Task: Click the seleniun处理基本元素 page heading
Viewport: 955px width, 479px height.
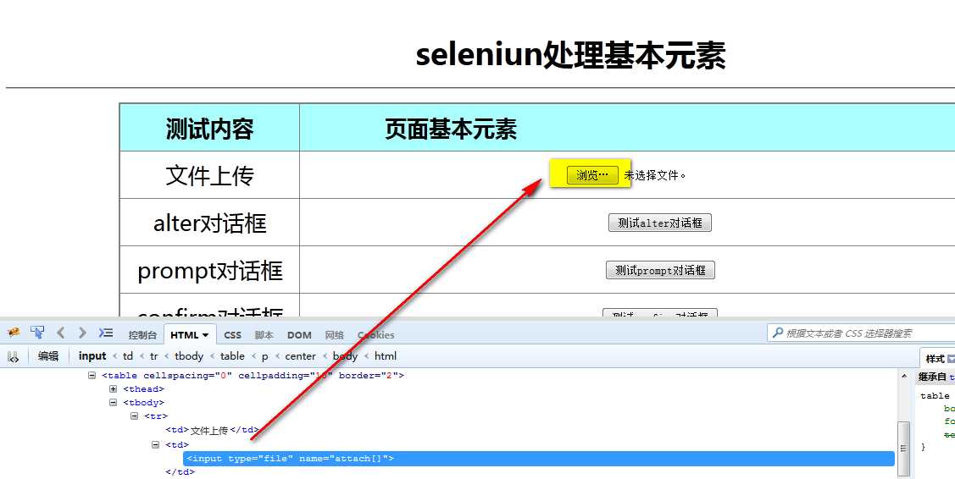Action: [570, 55]
